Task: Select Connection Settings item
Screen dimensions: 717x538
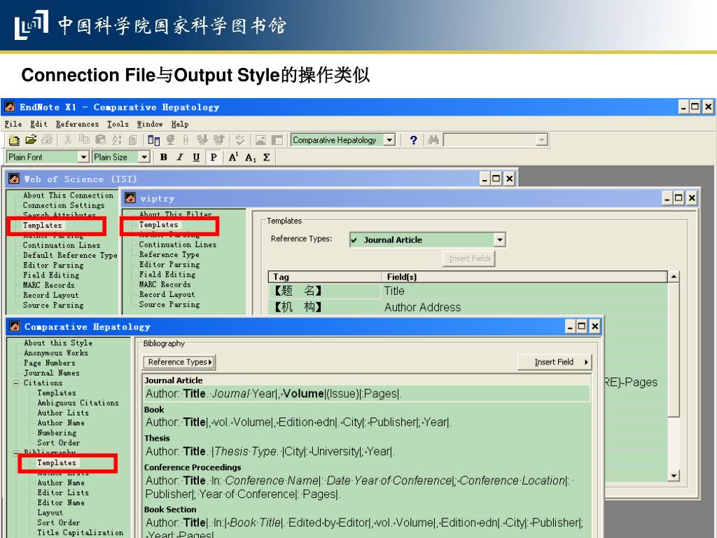Action: (x=64, y=205)
